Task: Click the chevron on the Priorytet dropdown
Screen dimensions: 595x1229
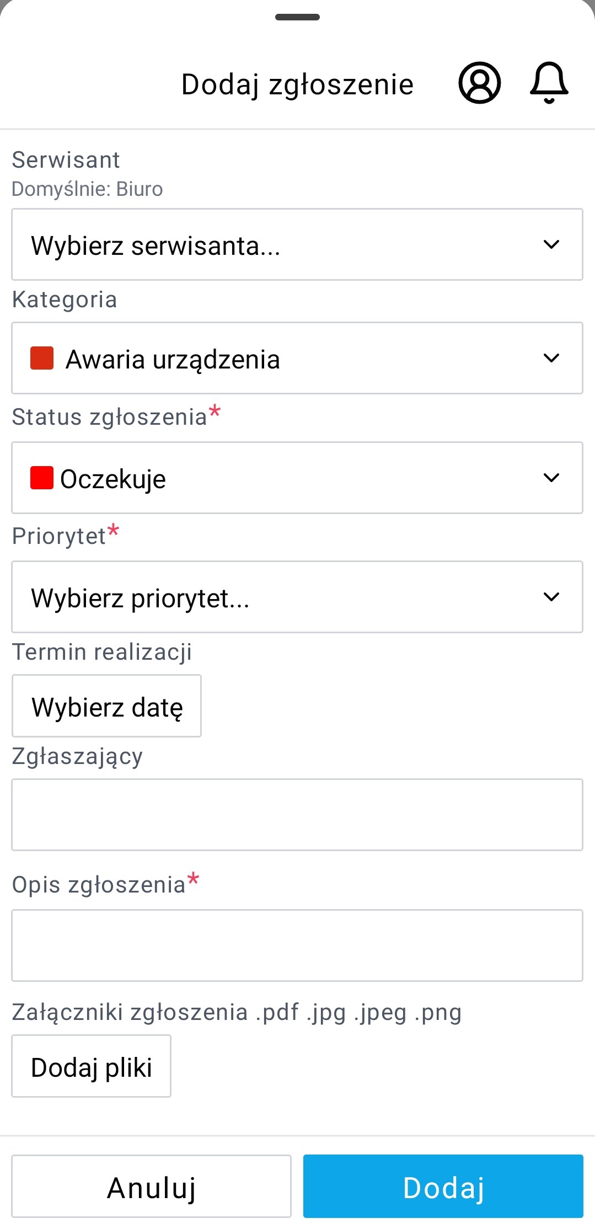Action: pyautogui.click(x=552, y=597)
